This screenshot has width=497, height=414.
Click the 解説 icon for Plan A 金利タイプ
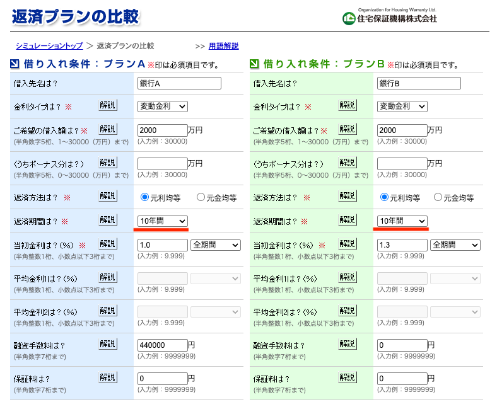108,105
